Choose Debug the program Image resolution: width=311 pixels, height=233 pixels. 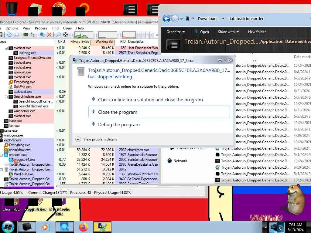(x=119, y=125)
